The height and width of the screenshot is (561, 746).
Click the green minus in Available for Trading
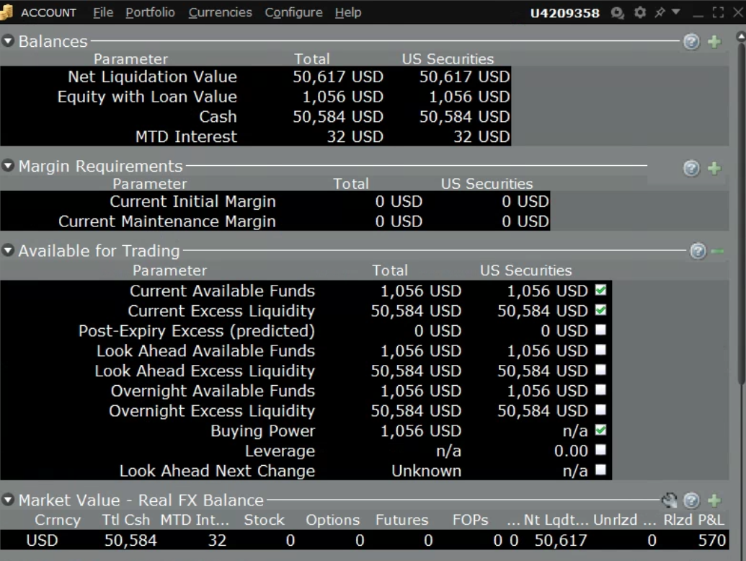pos(717,251)
